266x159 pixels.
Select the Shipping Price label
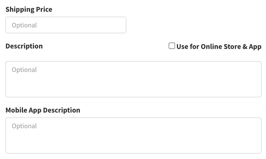(29, 9)
